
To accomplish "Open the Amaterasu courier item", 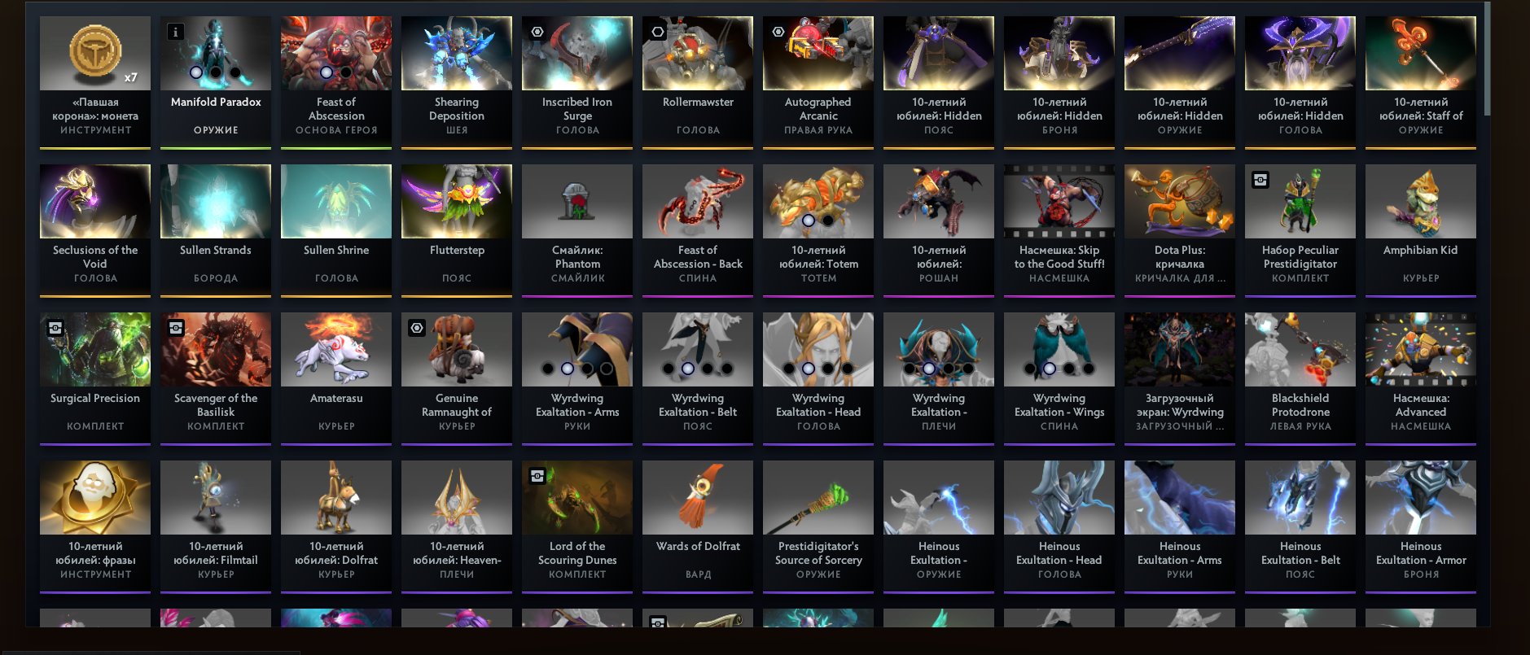I will (336, 378).
